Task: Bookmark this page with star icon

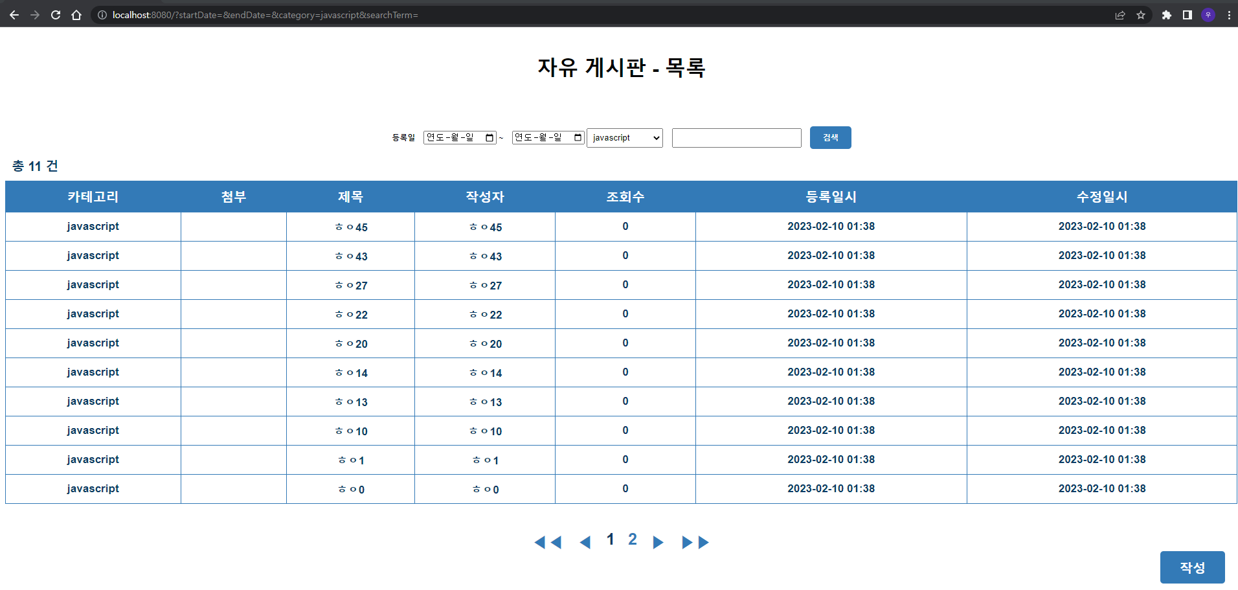Action: coord(1141,15)
